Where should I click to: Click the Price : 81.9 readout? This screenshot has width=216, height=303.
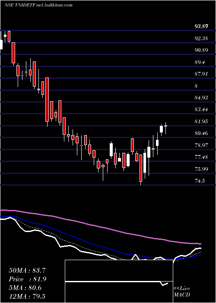click(x=28, y=279)
